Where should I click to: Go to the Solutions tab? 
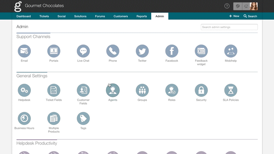pos(80,16)
